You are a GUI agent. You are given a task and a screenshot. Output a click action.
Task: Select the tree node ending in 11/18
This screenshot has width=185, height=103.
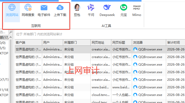(x=4, y=90)
